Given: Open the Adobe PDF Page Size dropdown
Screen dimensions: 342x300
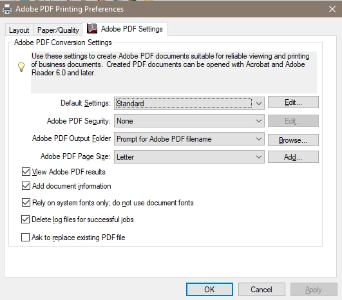Looking at the screenshot, I should [x=189, y=156].
